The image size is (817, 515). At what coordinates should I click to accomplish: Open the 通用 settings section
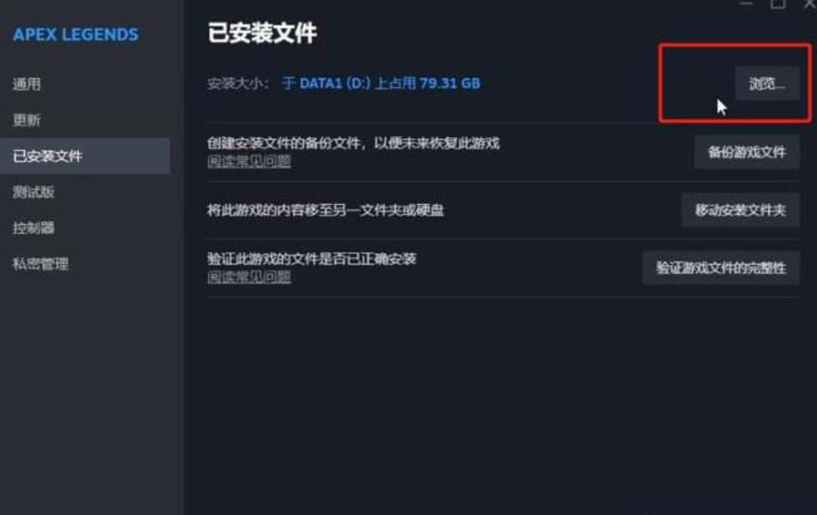pyautogui.click(x=27, y=84)
